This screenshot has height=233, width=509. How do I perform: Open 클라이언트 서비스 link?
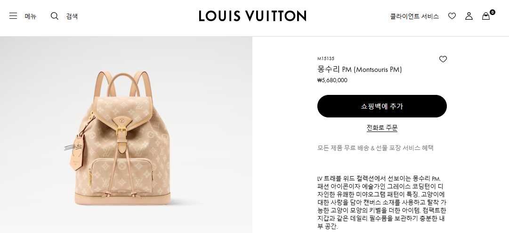[x=414, y=16]
